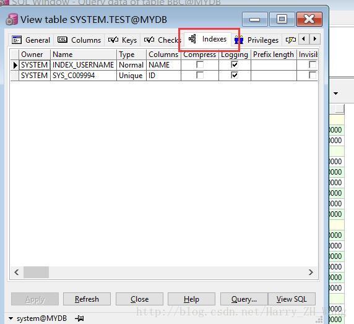The width and height of the screenshot is (354, 324).
Task: Click the SYSTEM owner cell of INDEX_USERNAME
Action: (35, 65)
